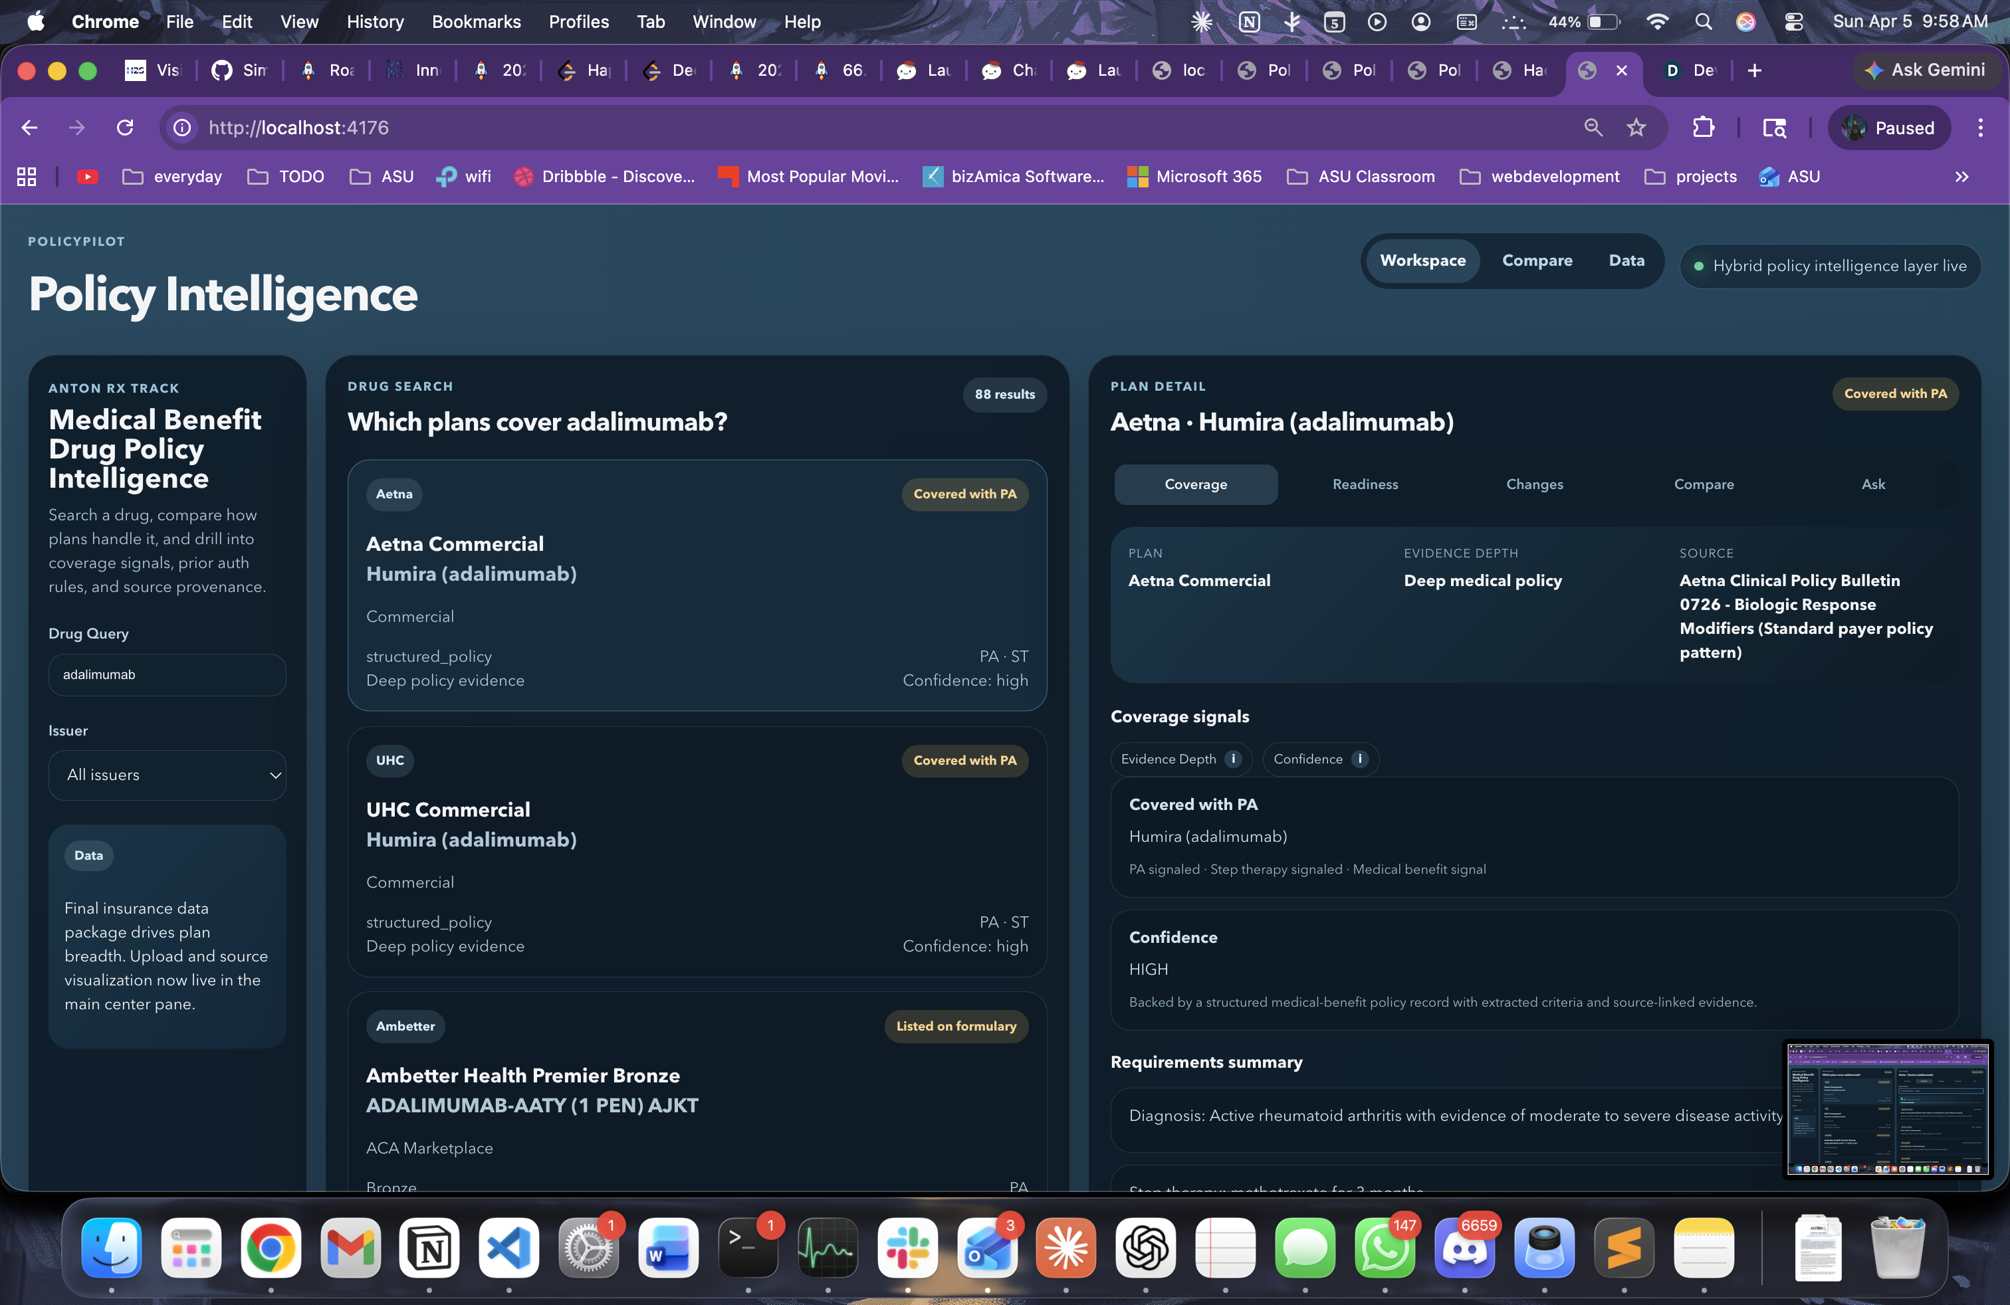
Task: Switch to the Readiness tab
Action: pos(1365,484)
